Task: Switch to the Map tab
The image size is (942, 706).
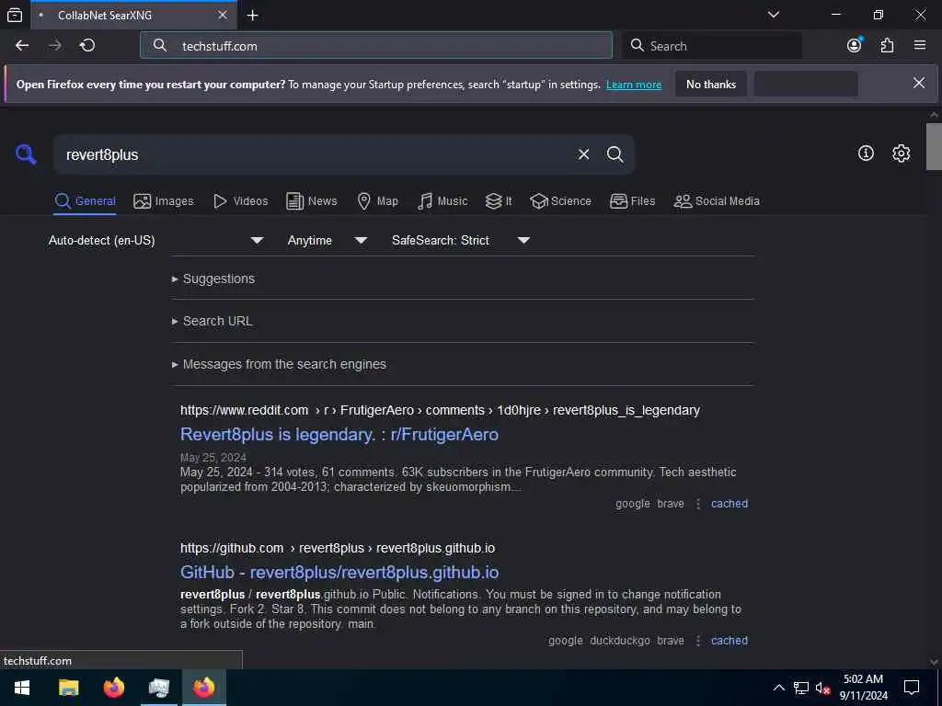Action: [x=377, y=201]
